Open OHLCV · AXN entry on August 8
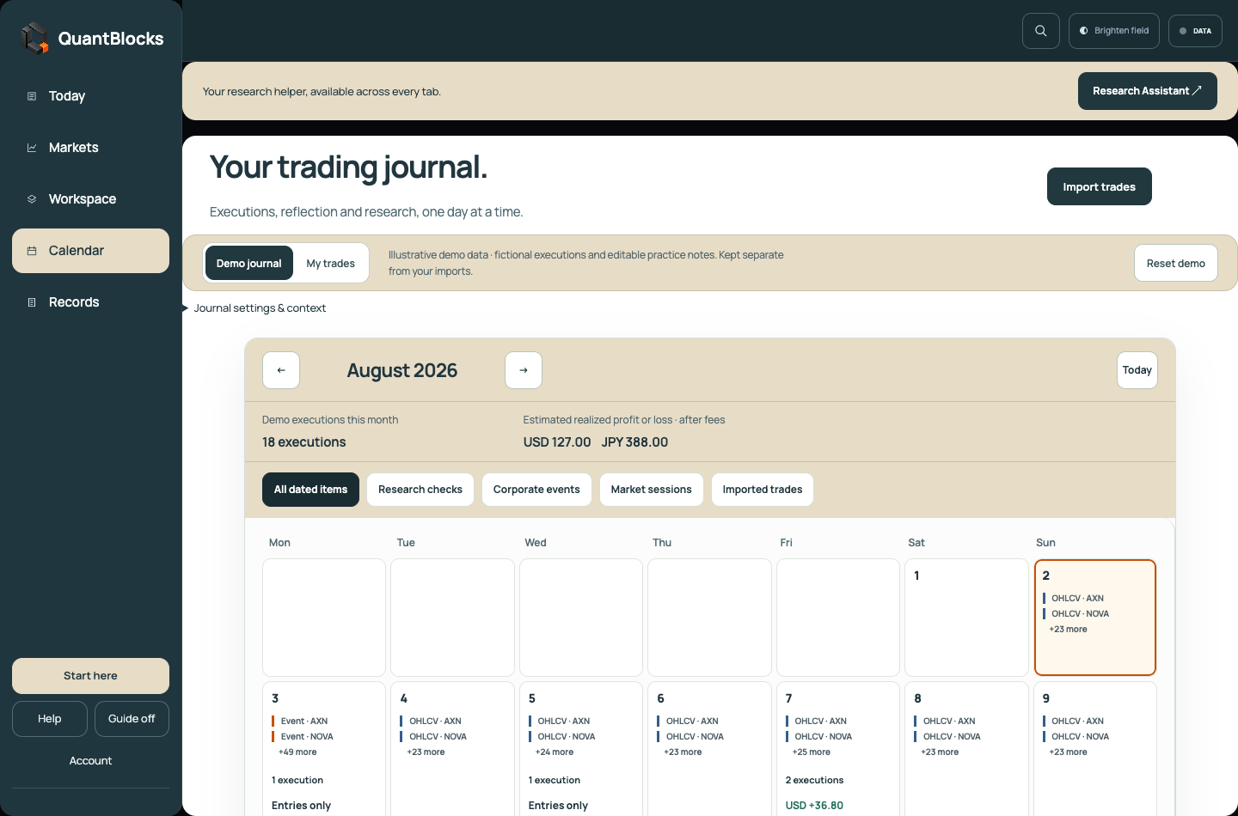This screenshot has height=816, width=1238. [x=948, y=722]
